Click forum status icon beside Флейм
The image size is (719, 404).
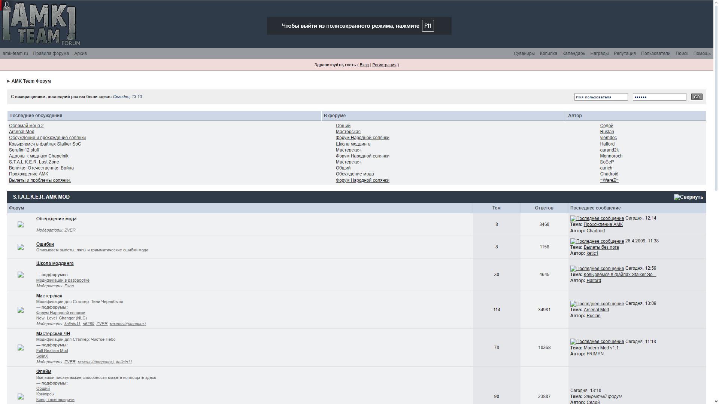21,397
